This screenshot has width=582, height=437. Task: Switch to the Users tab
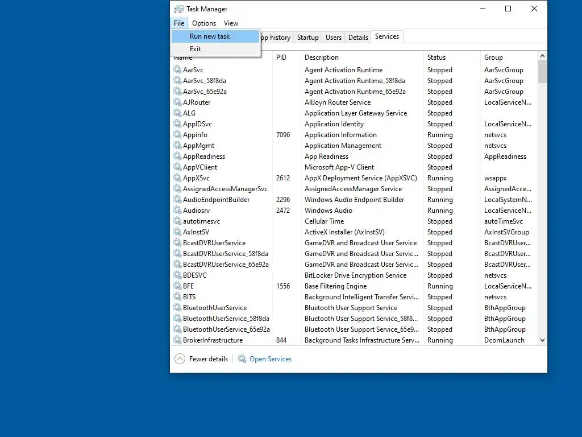click(333, 38)
